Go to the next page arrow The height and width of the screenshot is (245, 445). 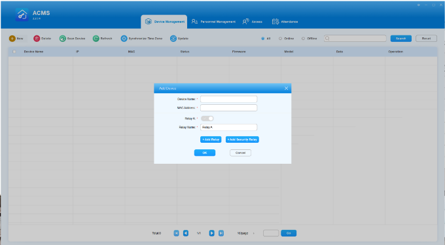[212, 233]
